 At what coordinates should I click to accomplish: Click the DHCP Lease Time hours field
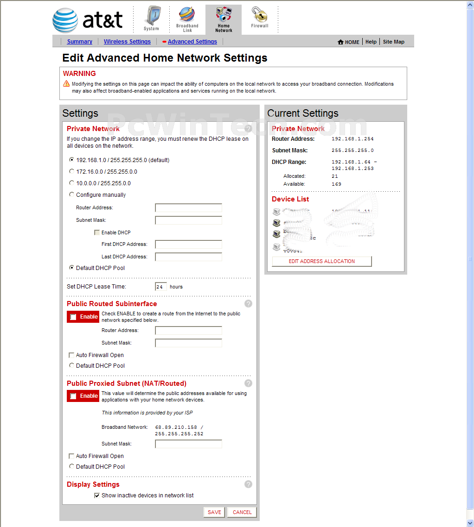click(x=161, y=287)
